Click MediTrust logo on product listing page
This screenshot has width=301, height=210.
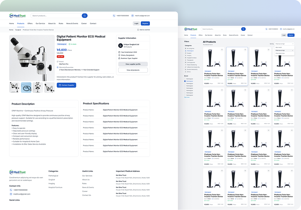coord(191,29)
